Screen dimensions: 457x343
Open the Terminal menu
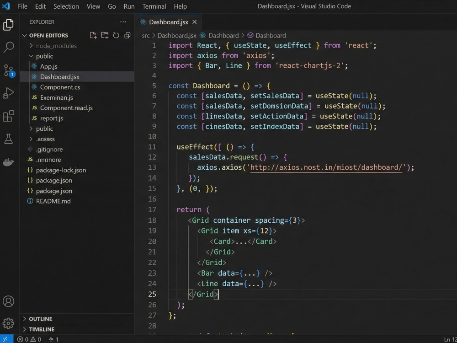point(154,6)
